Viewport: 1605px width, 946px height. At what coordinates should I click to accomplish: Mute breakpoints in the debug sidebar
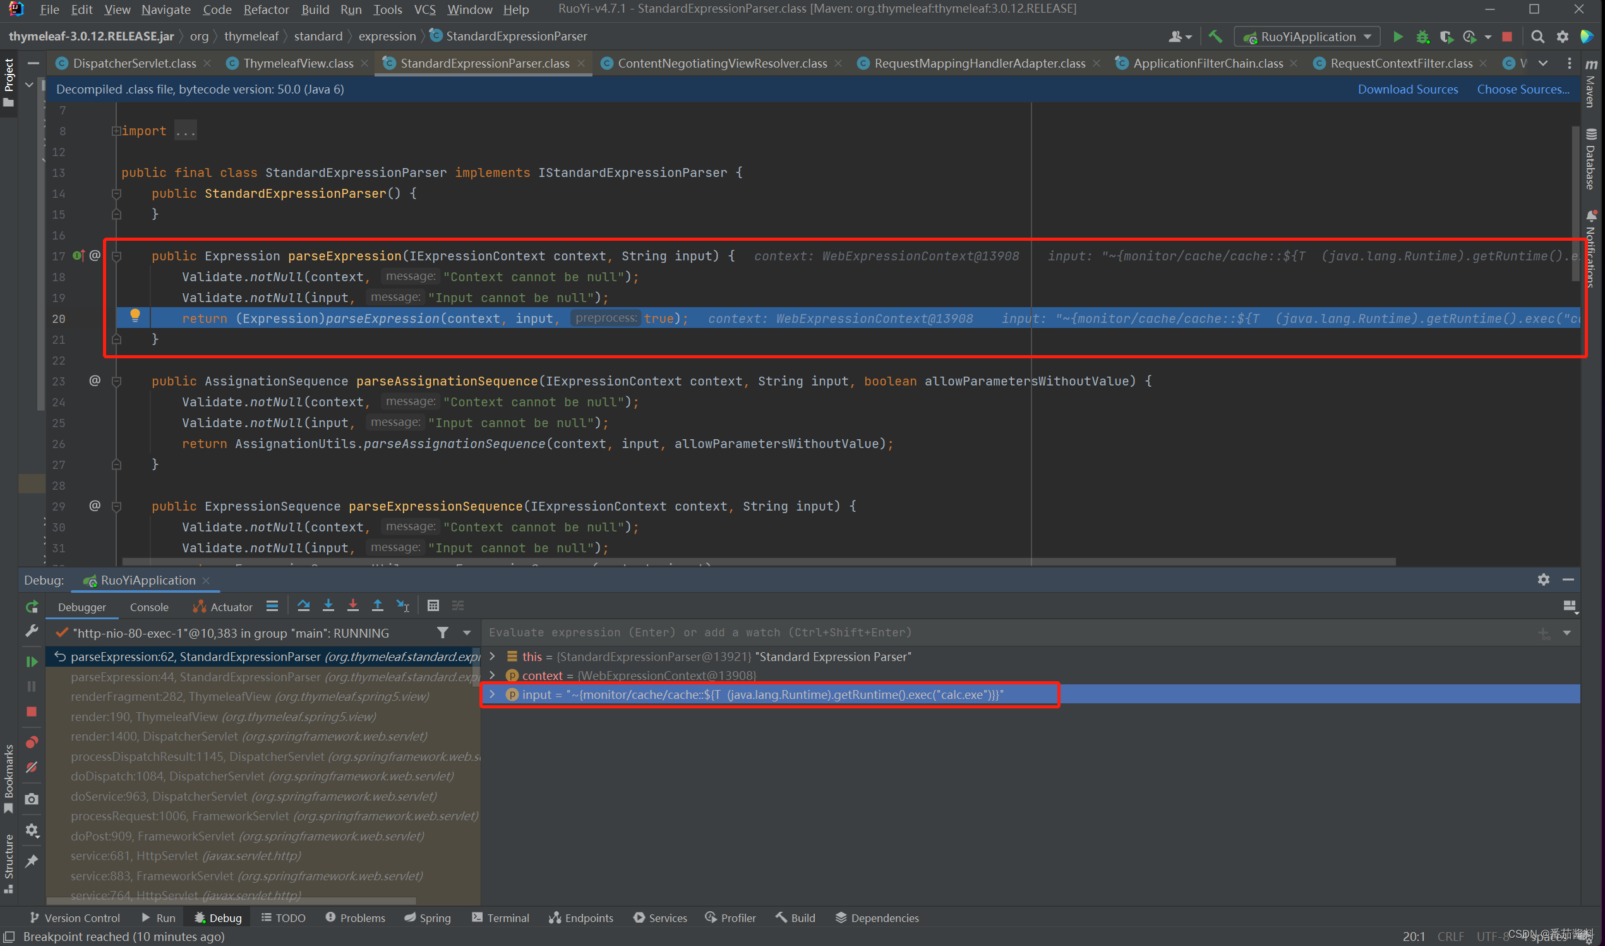(x=32, y=768)
